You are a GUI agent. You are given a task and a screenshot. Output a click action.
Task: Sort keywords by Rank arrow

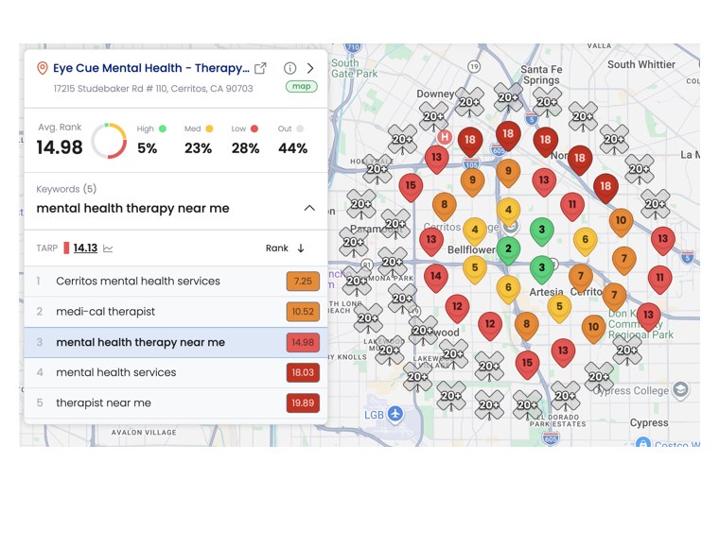[x=301, y=248]
